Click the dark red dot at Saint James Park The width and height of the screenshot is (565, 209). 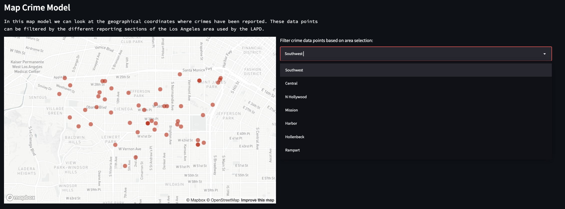[x=199, y=80]
